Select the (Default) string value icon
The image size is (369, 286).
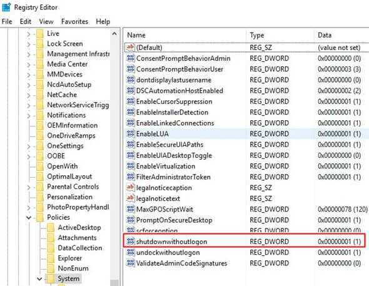(x=130, y=48)
